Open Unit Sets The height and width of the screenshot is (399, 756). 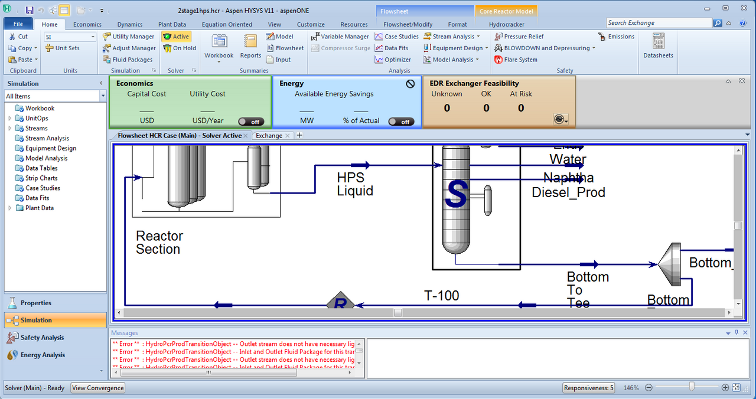63,48
